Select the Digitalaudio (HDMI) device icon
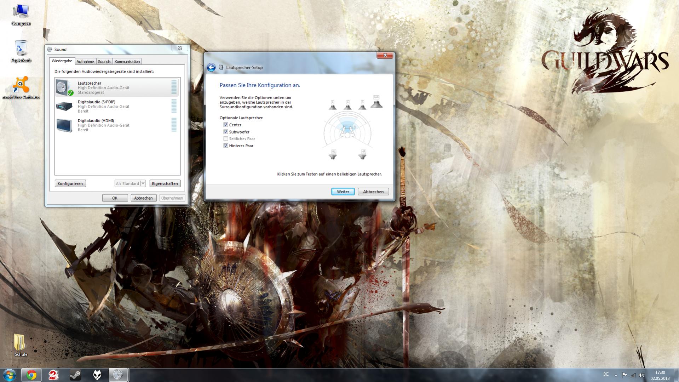This screenshot has width=679, height=382. click(64, 125)
